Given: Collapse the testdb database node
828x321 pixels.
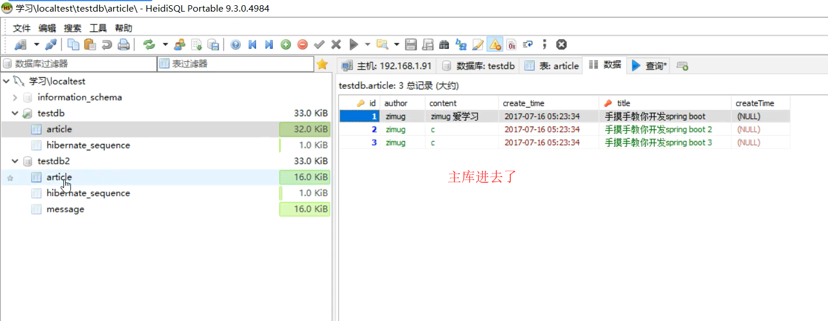Looking at the screenshot, I should [x=15, y=113].
